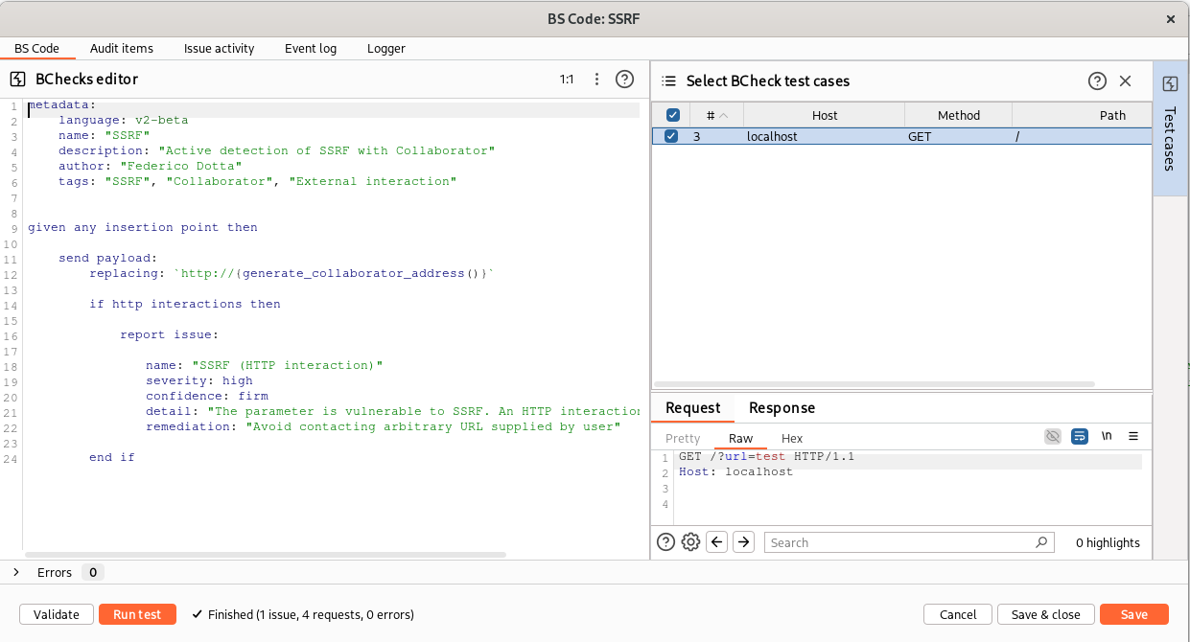Viewport: 1190px width, 642px height.
Task: Uncheck test case 3 localhost row
Action: [x=671, y=136]
